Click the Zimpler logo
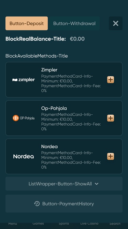The width and height of the screenshot is (128, 229). 24,80
